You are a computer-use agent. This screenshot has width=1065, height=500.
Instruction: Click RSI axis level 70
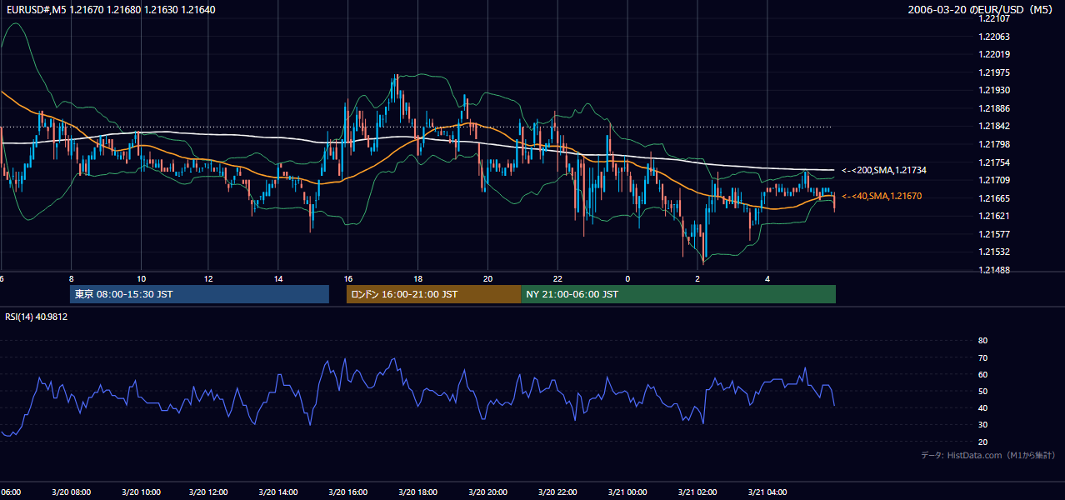click(x=982, y=357)
